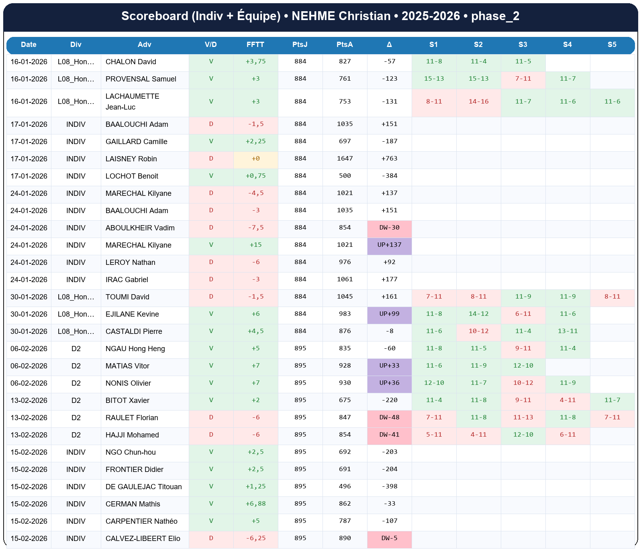This screenshot has width=641, height=551.
Task: Click the Δ column header
Action: pyautogui.click(x=389, y=45)
